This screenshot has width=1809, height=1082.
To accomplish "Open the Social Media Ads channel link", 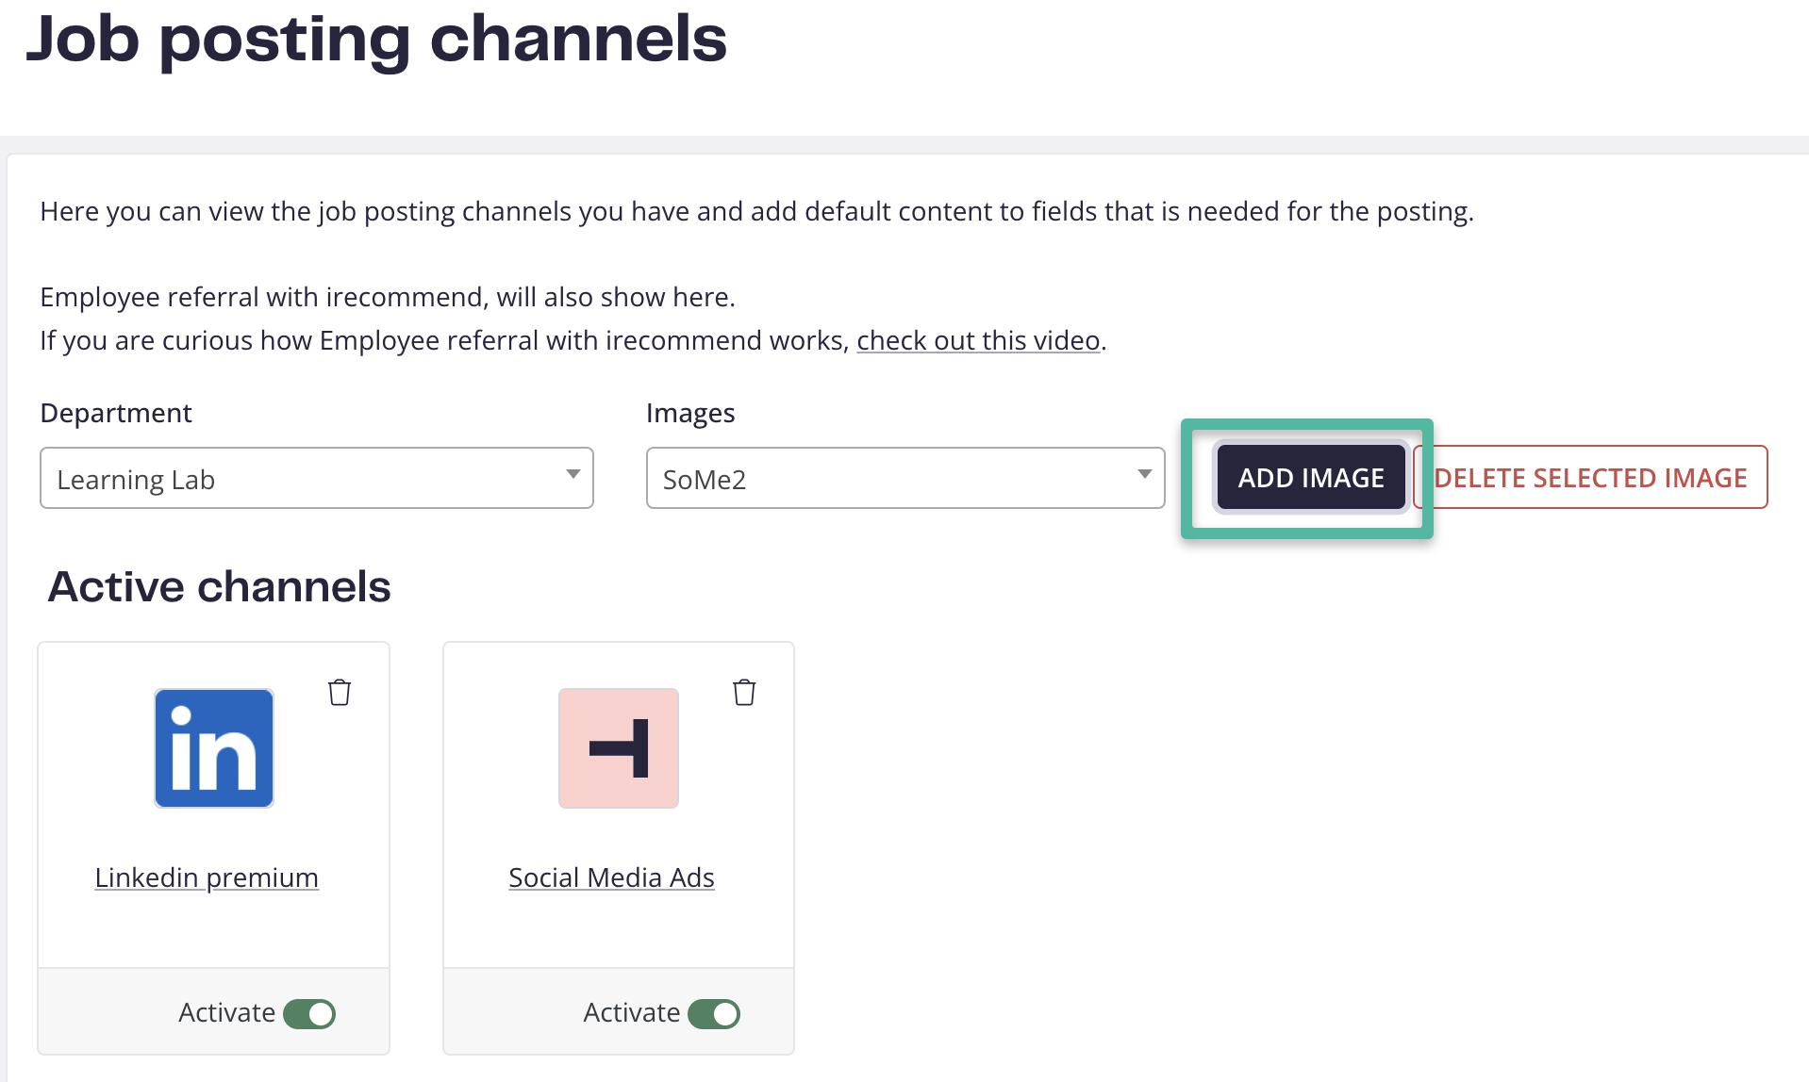I will click(x=611, y=877).
